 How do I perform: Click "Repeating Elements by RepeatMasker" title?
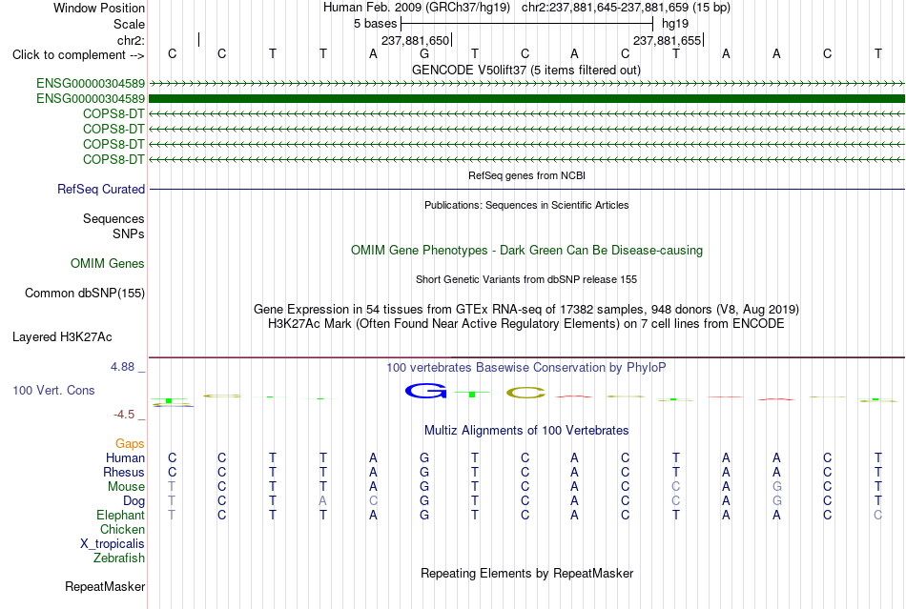(x=526, y=573)
